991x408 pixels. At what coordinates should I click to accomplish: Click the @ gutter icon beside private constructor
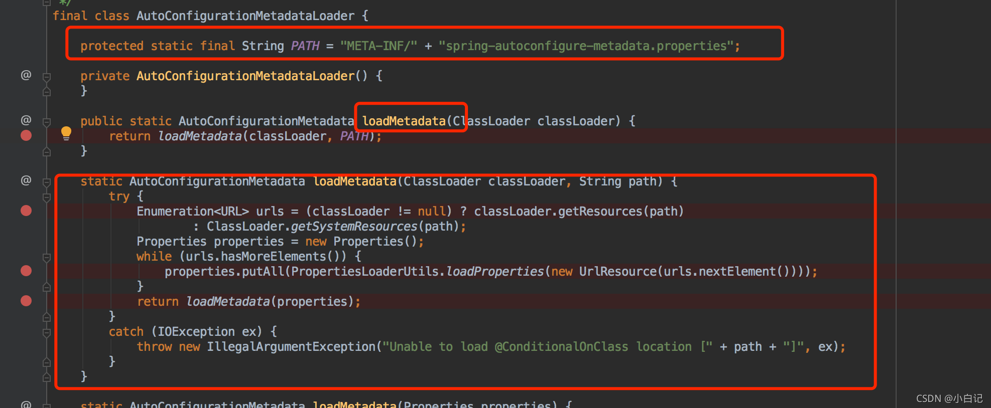tap(26, 75)
